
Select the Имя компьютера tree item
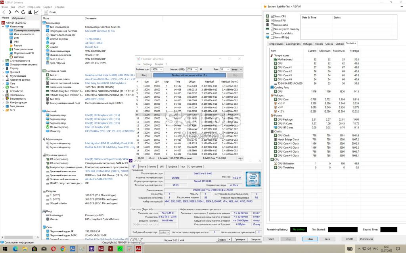[24, 34]
